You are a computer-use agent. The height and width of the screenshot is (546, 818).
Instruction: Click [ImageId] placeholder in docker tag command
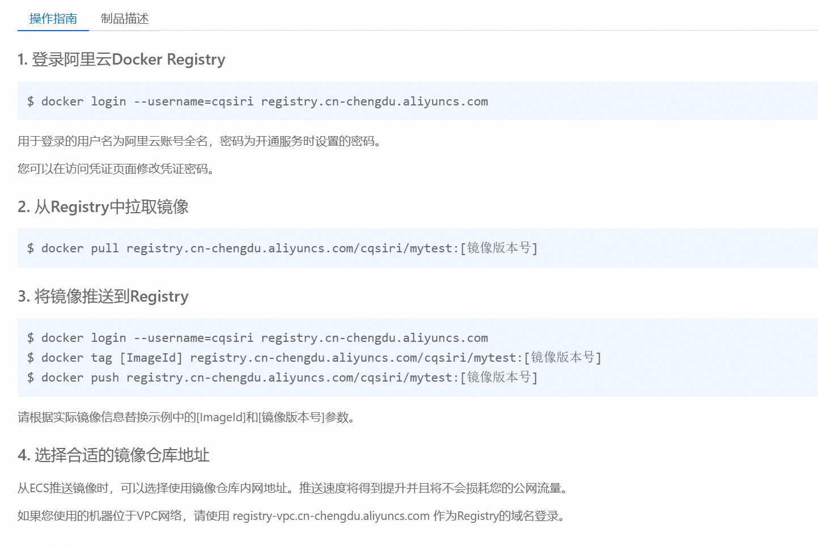tap(151, 358)
